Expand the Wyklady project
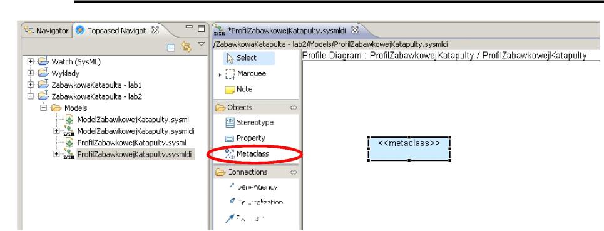 [31, 73]
